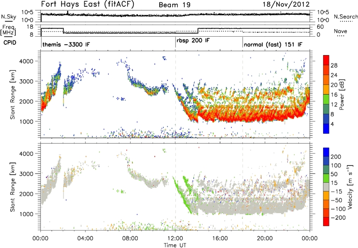Click the '18' frequency scale label
This screenshot has height=248, width=358.
click(x=30, y=27)
